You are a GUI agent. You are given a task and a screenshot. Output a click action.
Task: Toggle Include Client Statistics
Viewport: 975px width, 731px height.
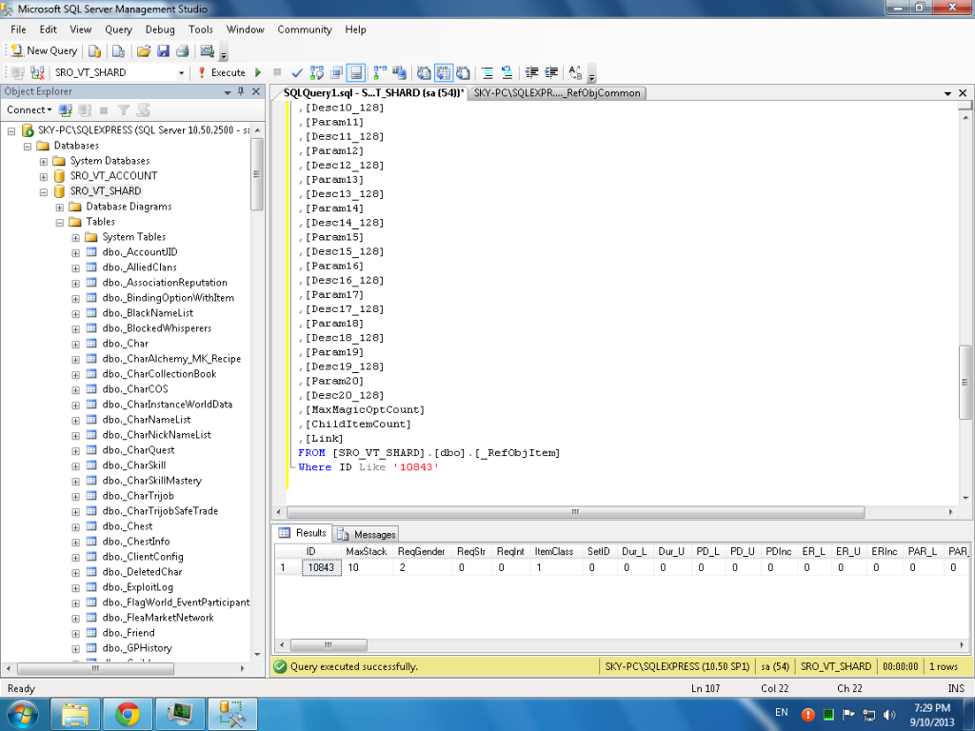(x=399, y=72)
